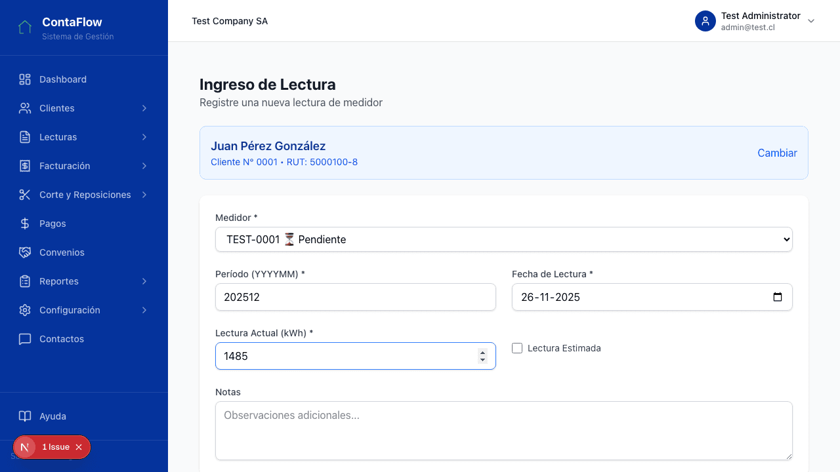The width and height of the screenshot is (840, 472).
Task: Click the ContaFlow brand title
Action: (72, 22)
